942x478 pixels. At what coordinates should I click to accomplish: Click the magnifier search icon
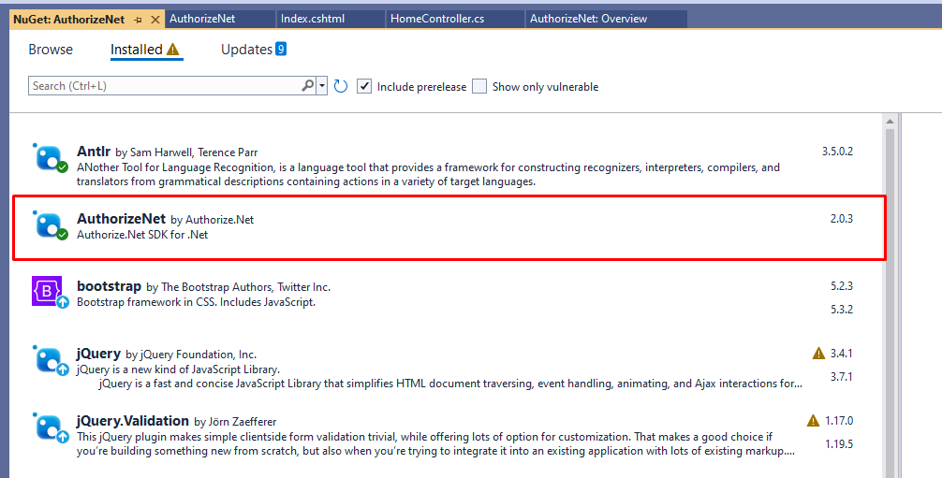[307, 85]
